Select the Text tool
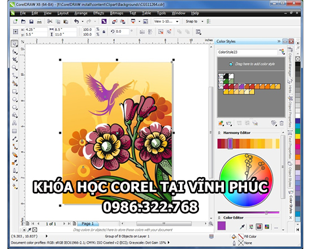Image resolution: width=311 pixels, height=249 pixels. pos(15,123)
